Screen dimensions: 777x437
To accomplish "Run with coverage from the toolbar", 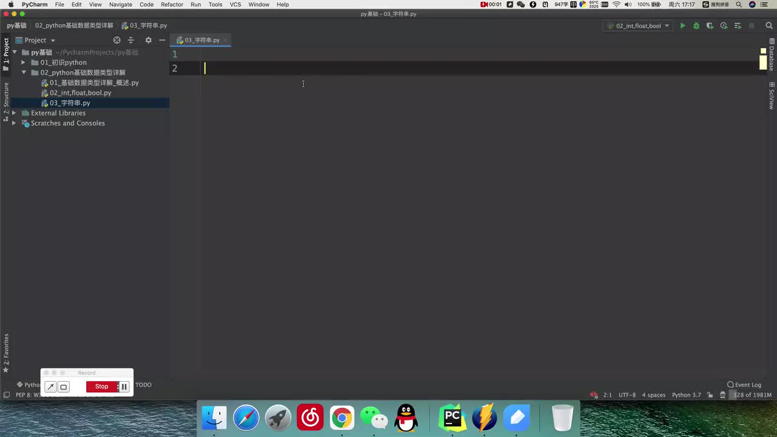I will tap(710, 26).
